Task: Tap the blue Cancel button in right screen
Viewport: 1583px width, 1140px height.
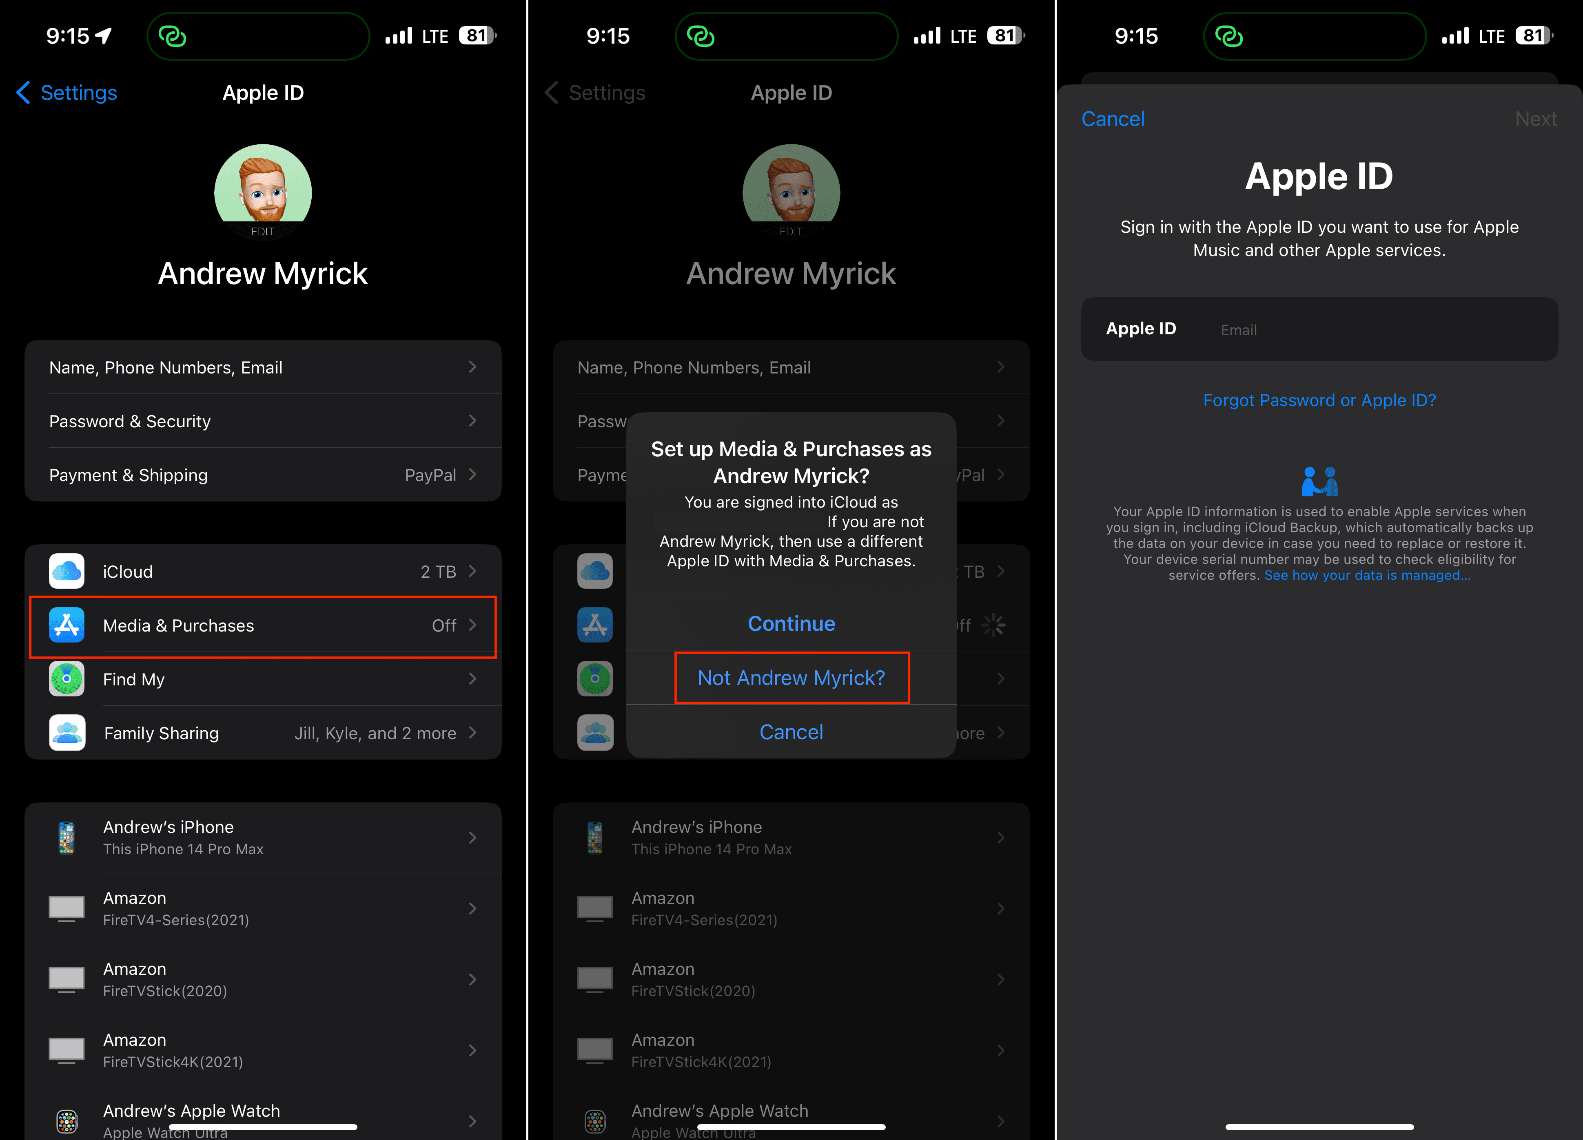Action: pos(1113,119)
